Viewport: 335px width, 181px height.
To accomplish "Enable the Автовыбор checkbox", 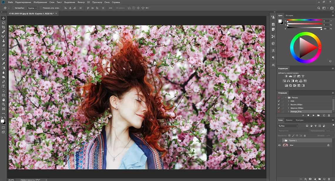I will [13, 8].
